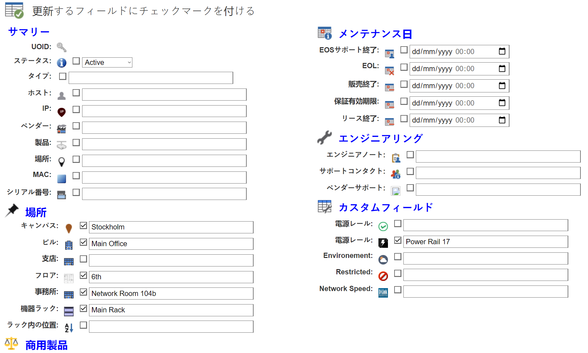The image size is (588, 353).
Task: Click the エンジニアリング section heading
Action: pyautogui.click(x=381, y=138)
